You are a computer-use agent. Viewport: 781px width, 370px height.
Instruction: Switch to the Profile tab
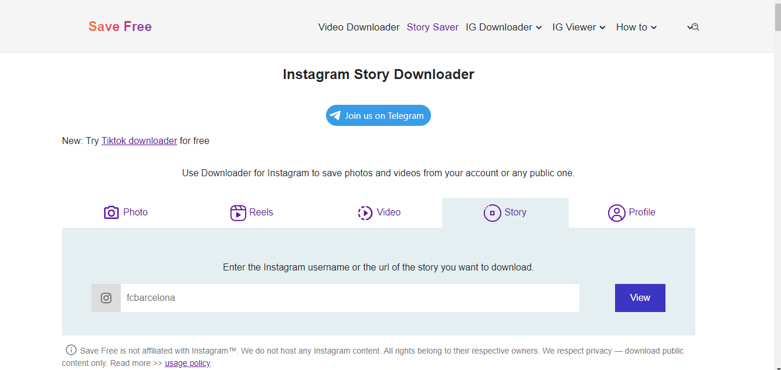point(632,213)
